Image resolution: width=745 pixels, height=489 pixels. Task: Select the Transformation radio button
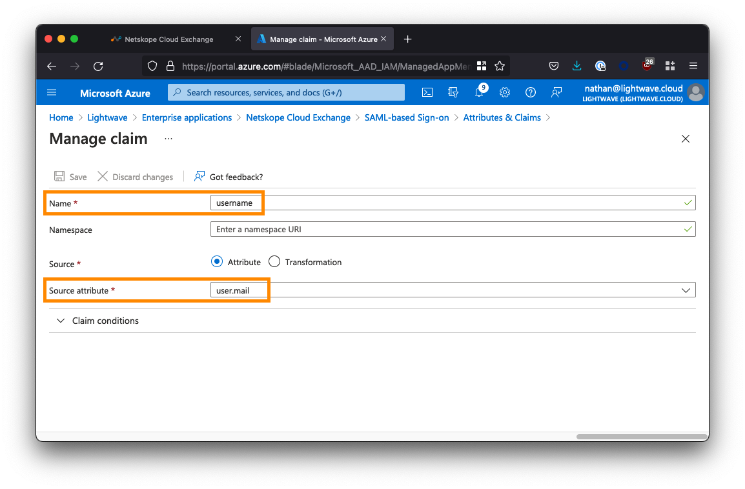point(274,262)
